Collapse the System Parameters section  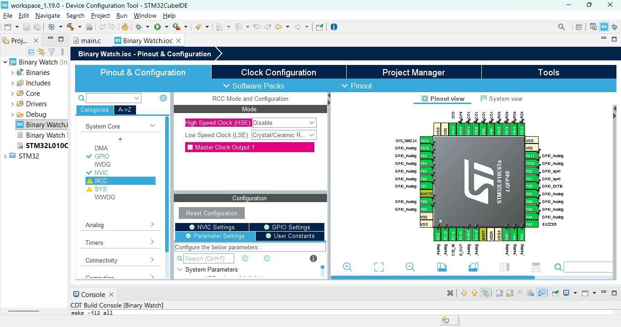pyautogui.click(x=180, y=269)
